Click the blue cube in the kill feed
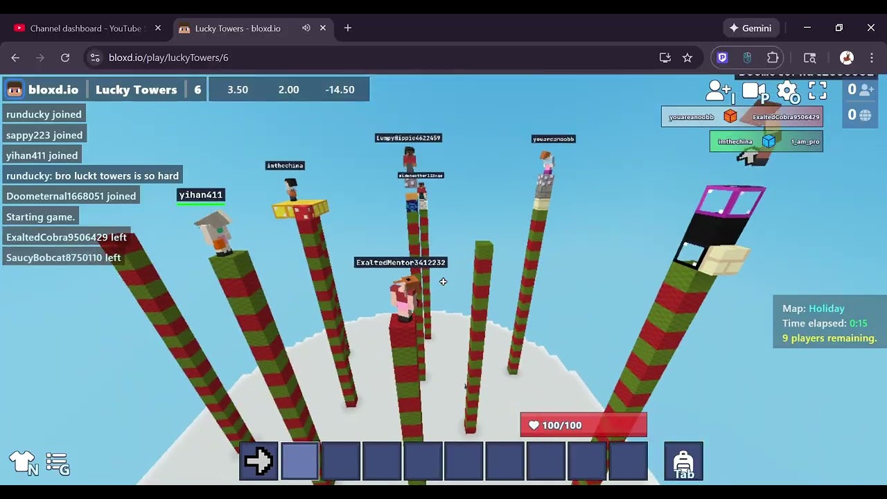Viewport: 887px width, 499px height. tap(769, 141)
